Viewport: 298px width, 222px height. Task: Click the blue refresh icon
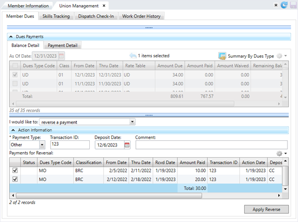(x=284, y=5)
